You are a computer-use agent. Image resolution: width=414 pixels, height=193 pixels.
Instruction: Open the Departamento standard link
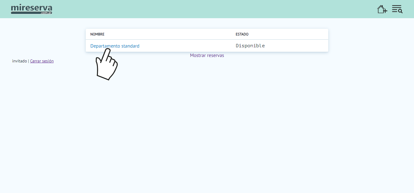pyautogui.click(x=115, y=46)
